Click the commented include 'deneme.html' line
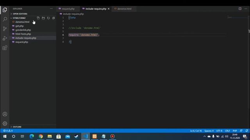This screenshot has height=140, width=250. coord(85,28)
